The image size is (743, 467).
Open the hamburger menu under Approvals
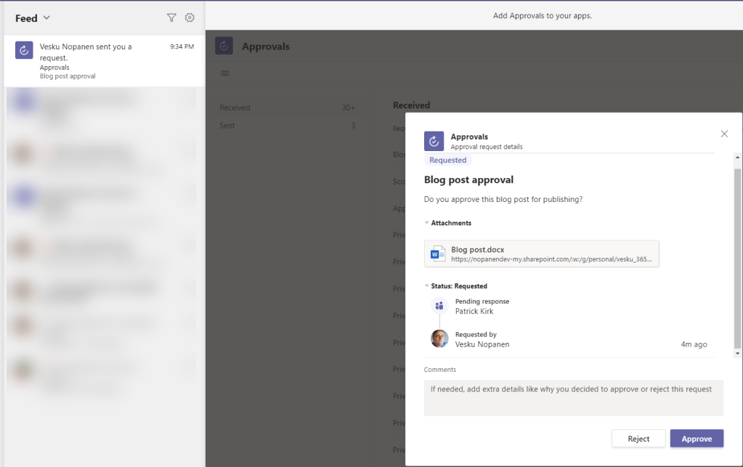pos(225,73)
